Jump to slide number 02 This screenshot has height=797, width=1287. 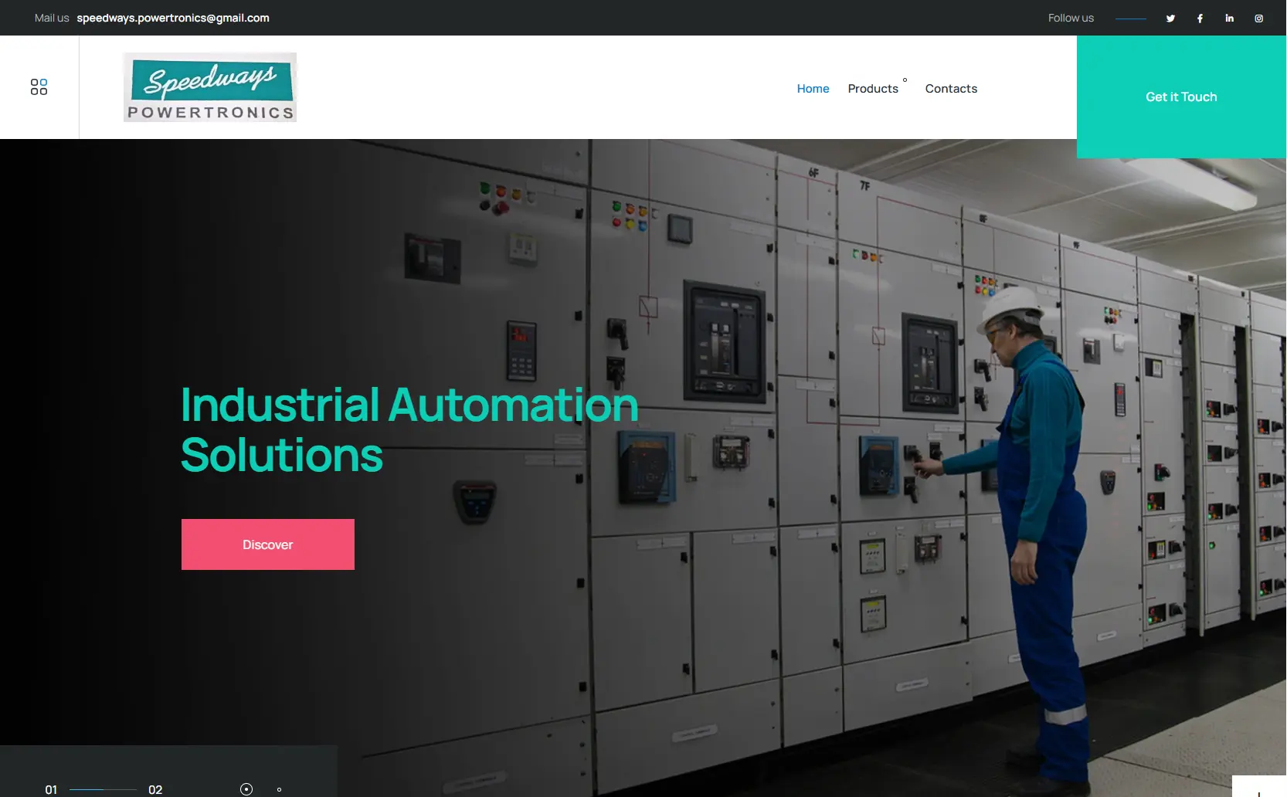[x=155, y=789]
